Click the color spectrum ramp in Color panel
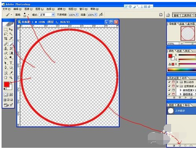Screen dimensions: 196x149 [x=182, y=70]
